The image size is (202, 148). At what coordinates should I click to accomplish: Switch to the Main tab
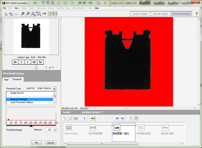[6, 80]
